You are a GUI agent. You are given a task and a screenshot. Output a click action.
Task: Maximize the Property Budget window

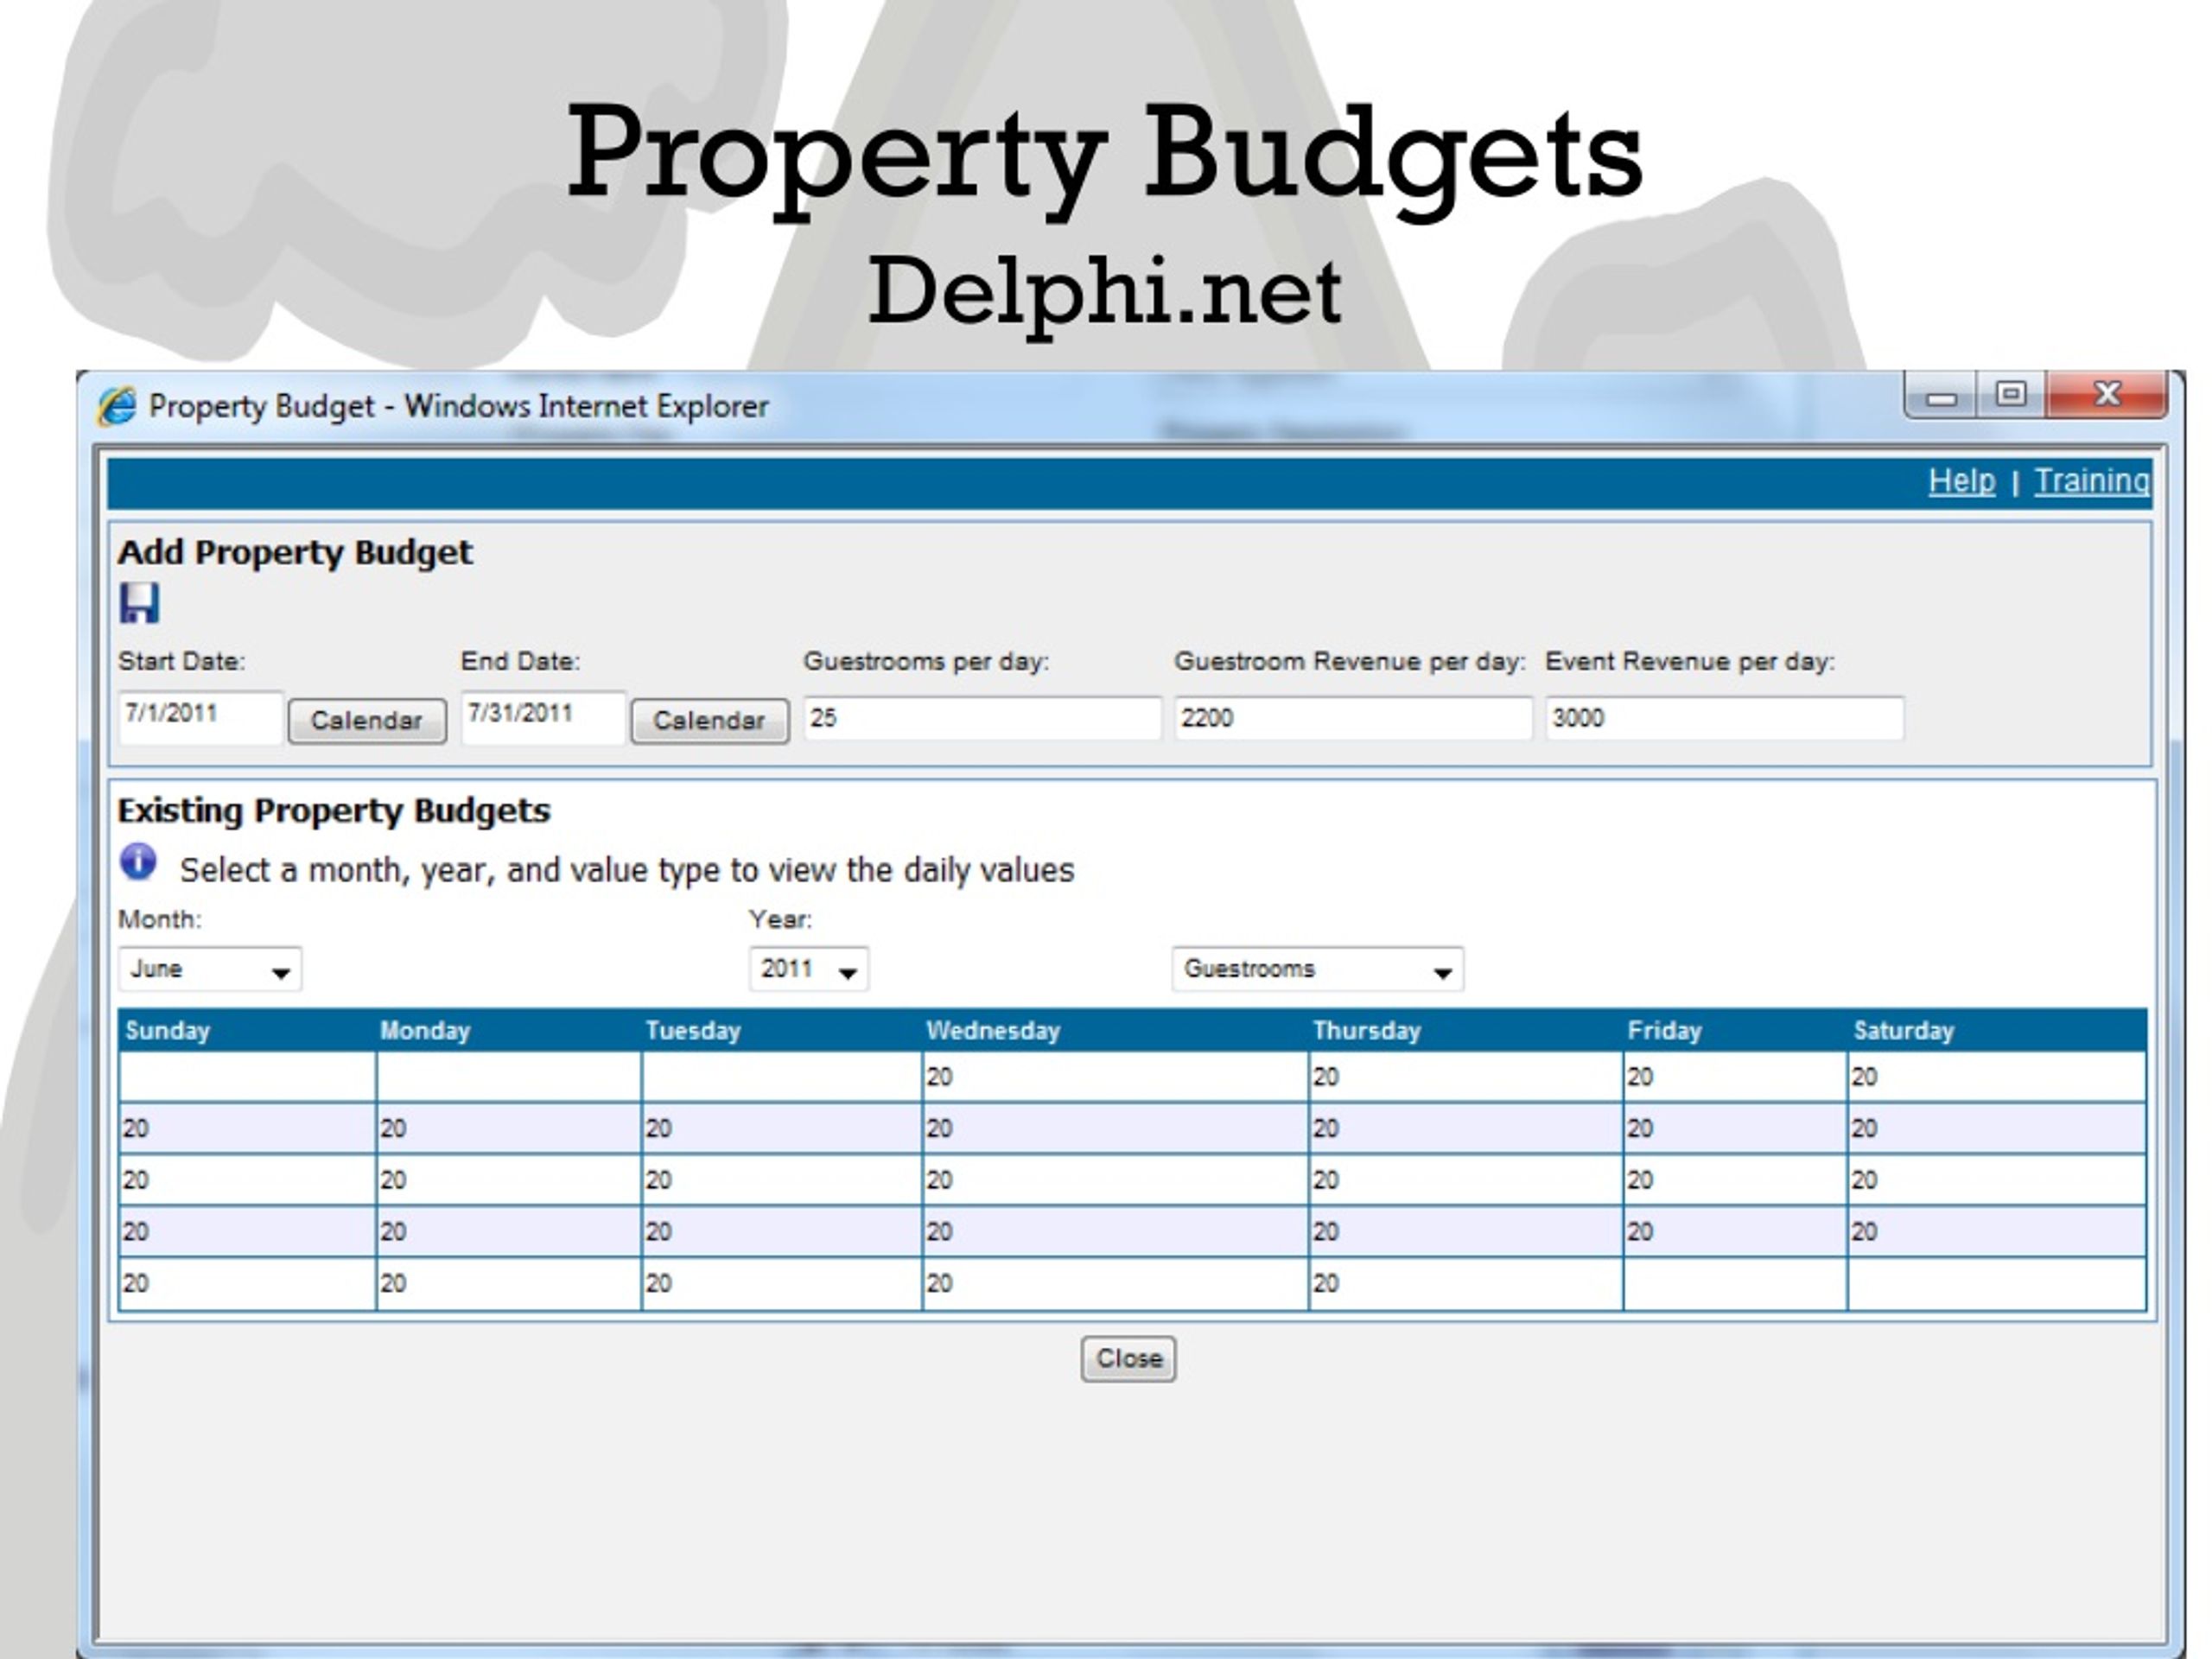[x=2010, y=395]
